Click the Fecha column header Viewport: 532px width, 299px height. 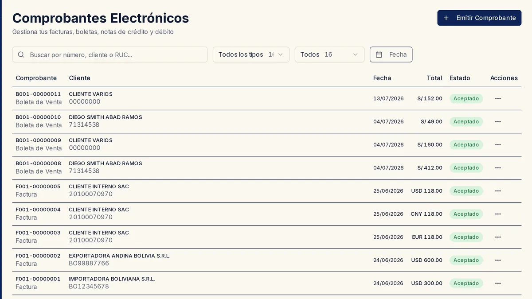[382, 78]
